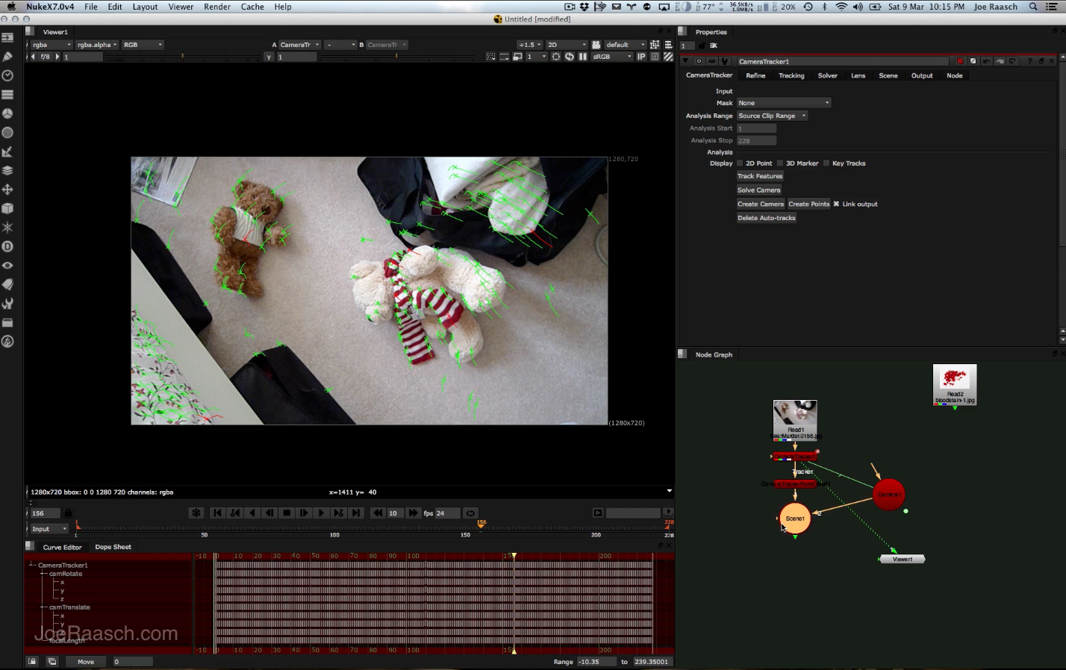
Task: Toggle gamma Y button in viewer
Action: point(269,57)
